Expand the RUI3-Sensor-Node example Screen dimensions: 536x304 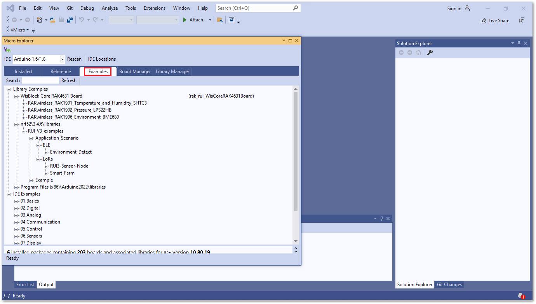(x=46, y=166)
